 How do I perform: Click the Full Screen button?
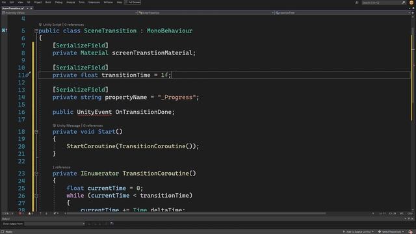(133, 2)
